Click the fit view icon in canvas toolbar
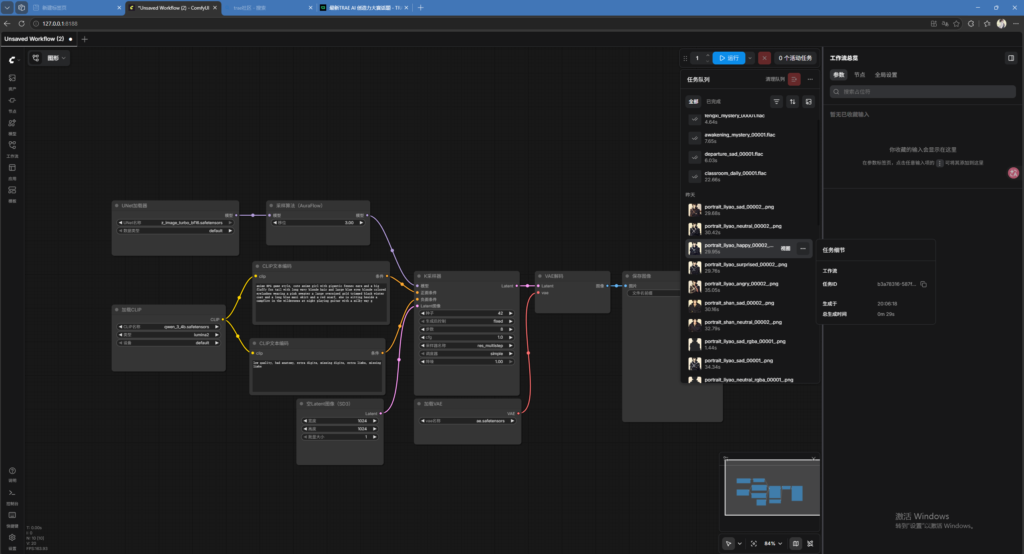Viewport: 1024px width, 554px height. click(x=754, y=544)
